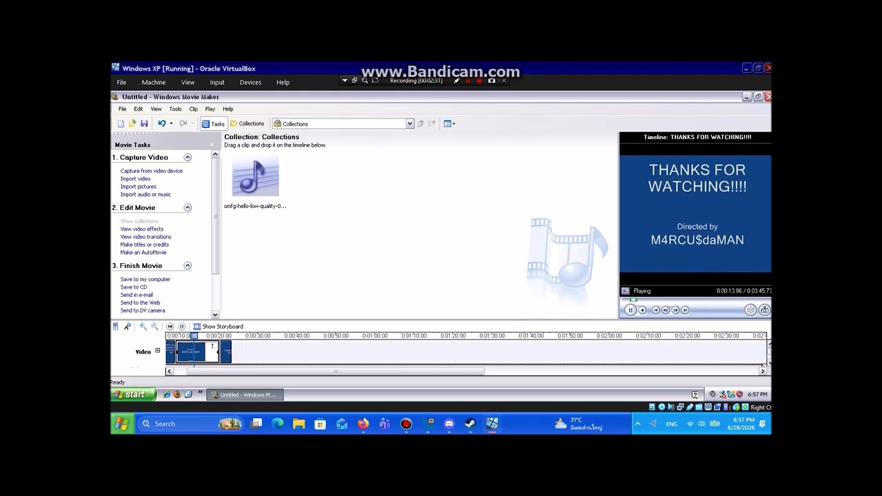
Task: Click the Redo arrow icon
Action: (183, 124)
